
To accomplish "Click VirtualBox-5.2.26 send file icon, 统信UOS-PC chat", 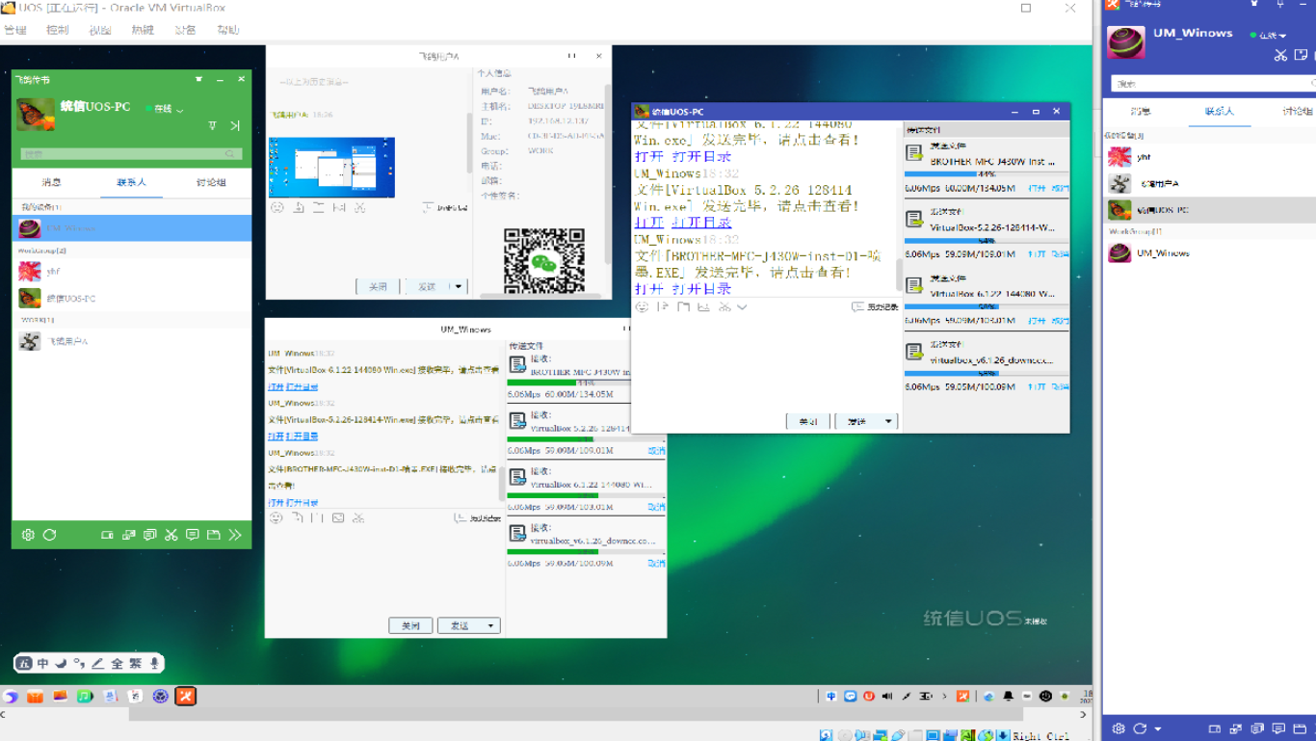I will [914, 220].
